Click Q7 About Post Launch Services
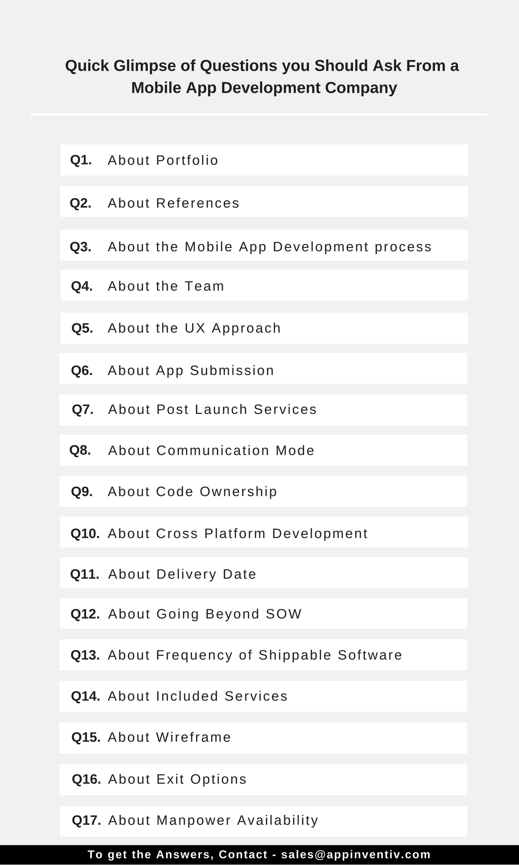 point(264,410)
